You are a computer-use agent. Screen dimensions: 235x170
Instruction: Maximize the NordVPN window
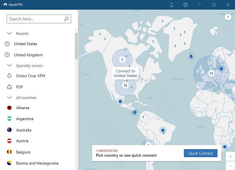point(214,5)
